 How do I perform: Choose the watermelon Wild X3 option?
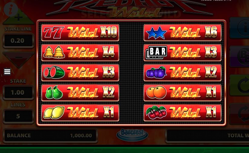pos(80,73)
